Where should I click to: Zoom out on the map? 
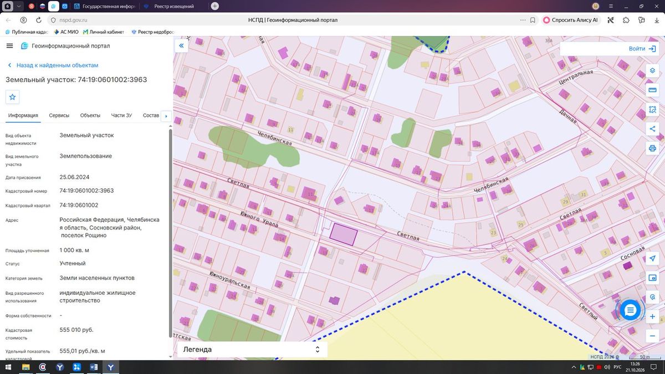[652, 335]
